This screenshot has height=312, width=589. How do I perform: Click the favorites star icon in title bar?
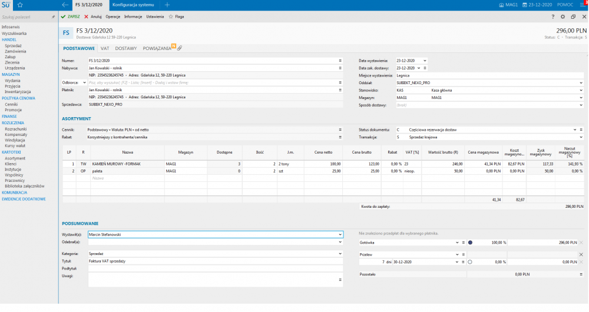[x=20, y=5]
